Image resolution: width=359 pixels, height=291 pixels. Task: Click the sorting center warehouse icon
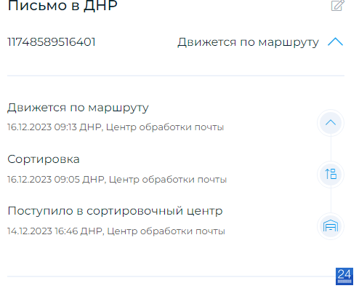331,226
